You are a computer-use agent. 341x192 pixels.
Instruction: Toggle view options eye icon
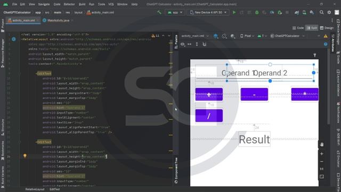point(182,44)
